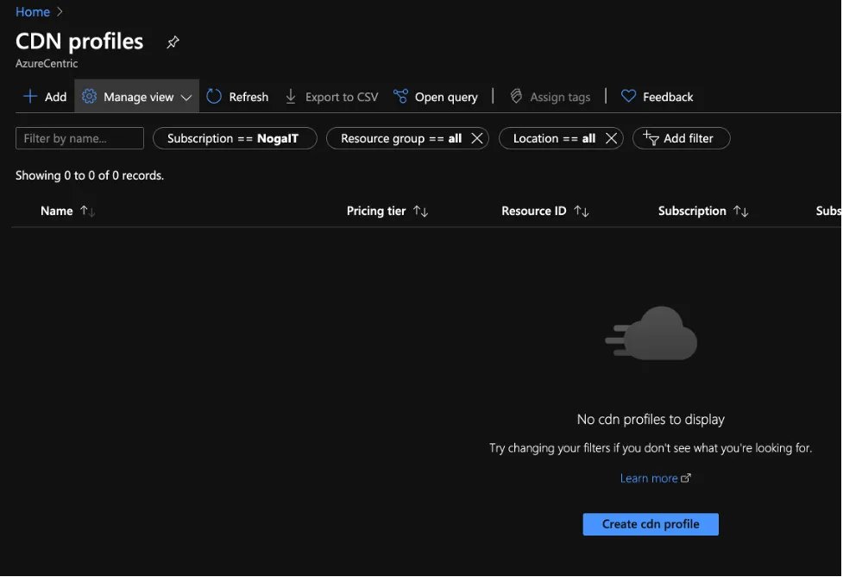Image resolution: width=843 pixels, height=577 pixels.
Task: Click the Subscription column header label
Action: 692,211
